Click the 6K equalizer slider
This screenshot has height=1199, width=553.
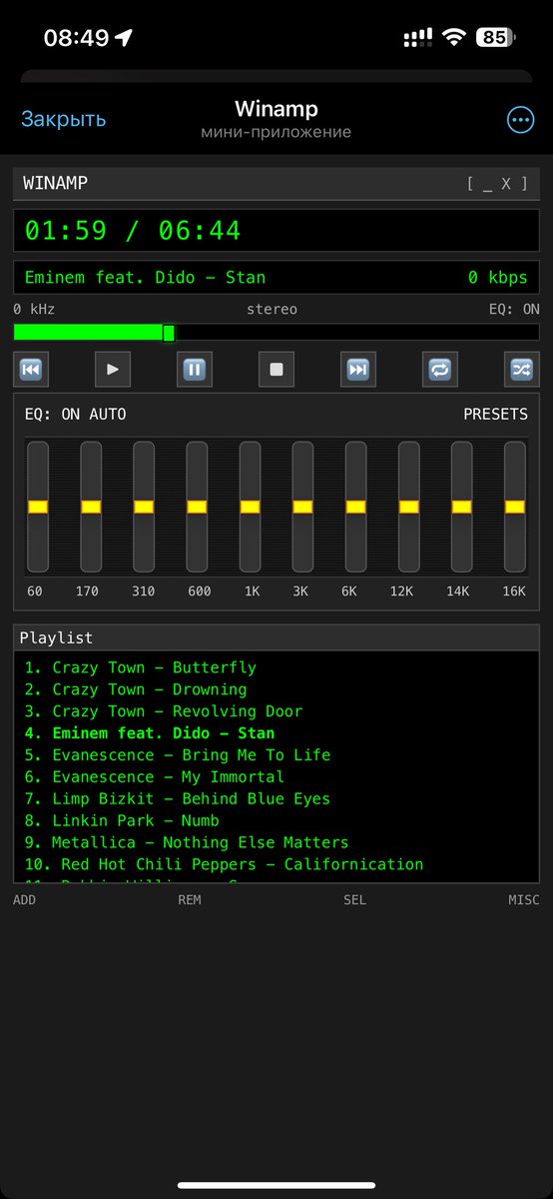pyautogui.click(x=355, y=507)
